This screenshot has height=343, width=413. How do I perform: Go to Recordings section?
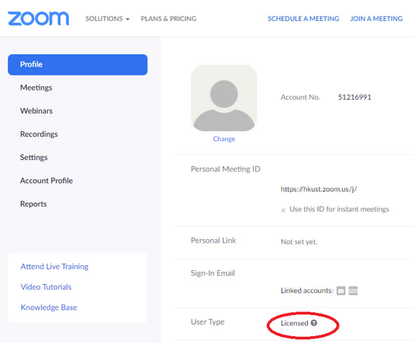pyautogui.click(x=39, y=134)
